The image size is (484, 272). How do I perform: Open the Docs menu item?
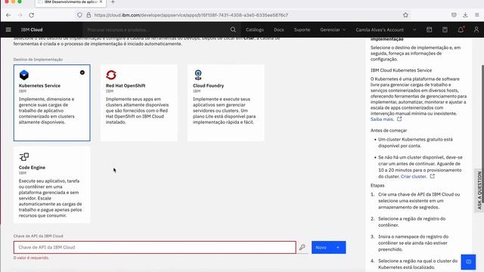click(x=279, y=29)
